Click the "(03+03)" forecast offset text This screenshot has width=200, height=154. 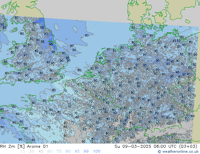[x=188, y=146]
